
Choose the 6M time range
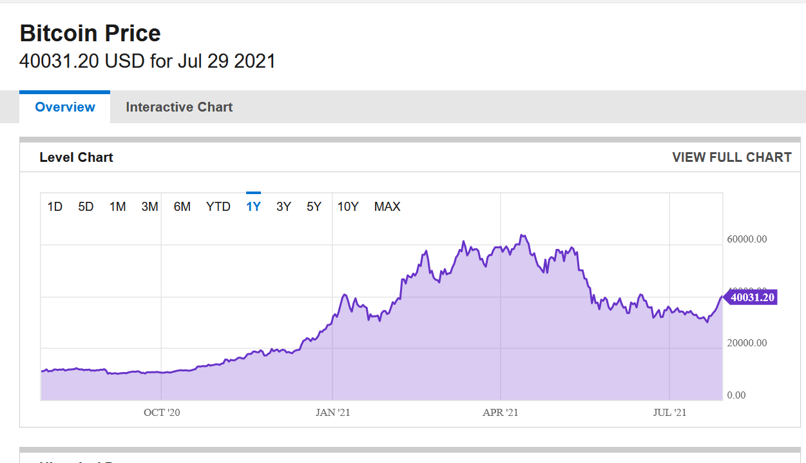coord(182,206)
